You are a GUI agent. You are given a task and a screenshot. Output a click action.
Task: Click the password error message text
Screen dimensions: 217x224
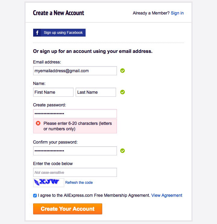coord(77,126)
